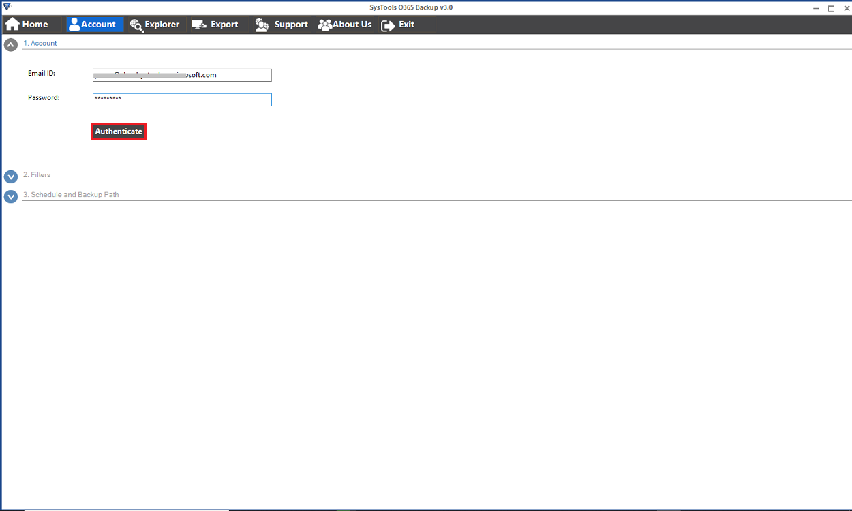The height and width of the screenshot is (511, 852).
Task: Click the Authenticate button
Action: (119, 131)
